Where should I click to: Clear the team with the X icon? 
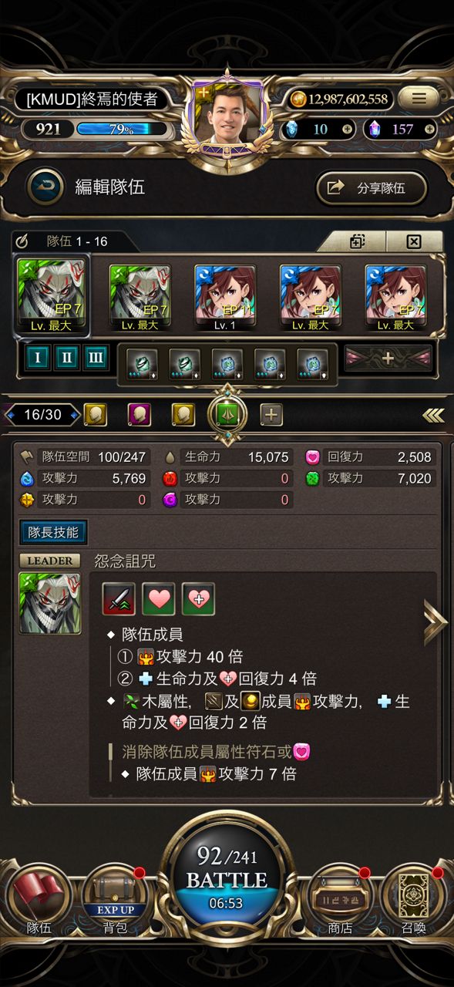coord(414,241)
